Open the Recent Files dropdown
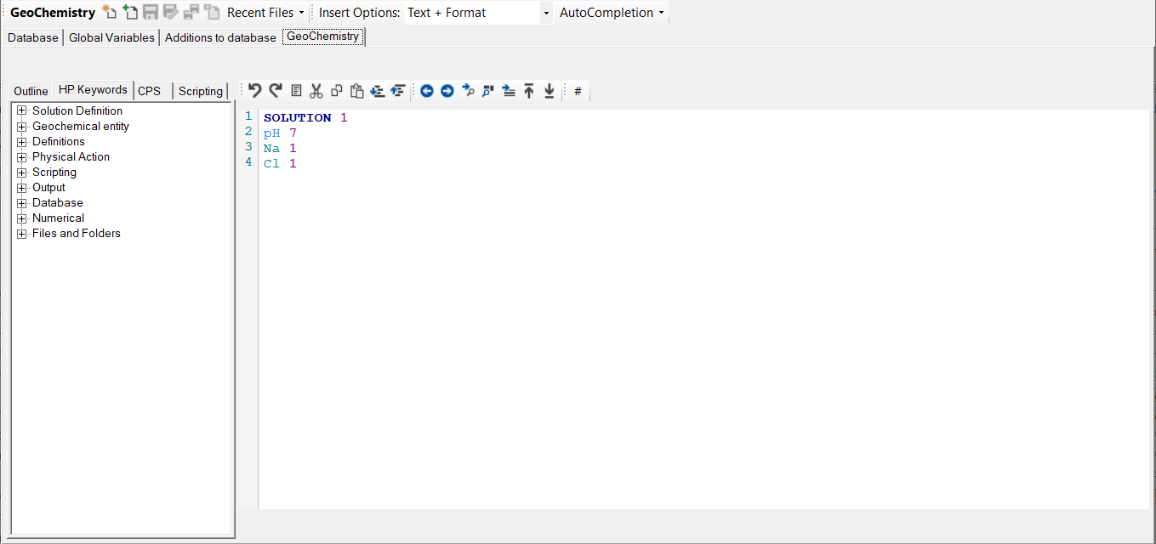1156x544 pixels. click(265, 13)
